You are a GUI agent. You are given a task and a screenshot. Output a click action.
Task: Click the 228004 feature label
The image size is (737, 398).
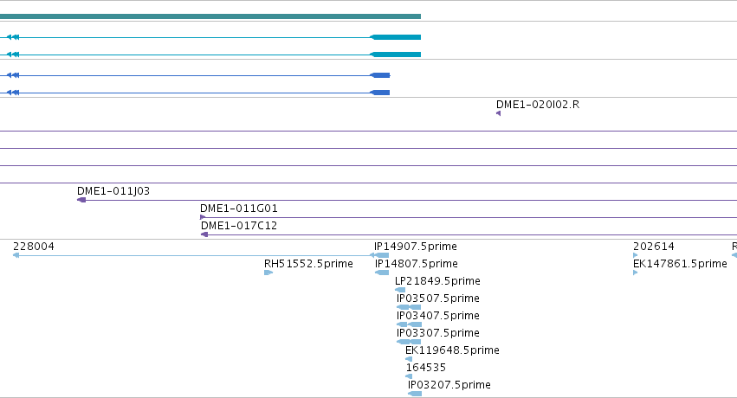pyautogui.click(x=34, y=247)
